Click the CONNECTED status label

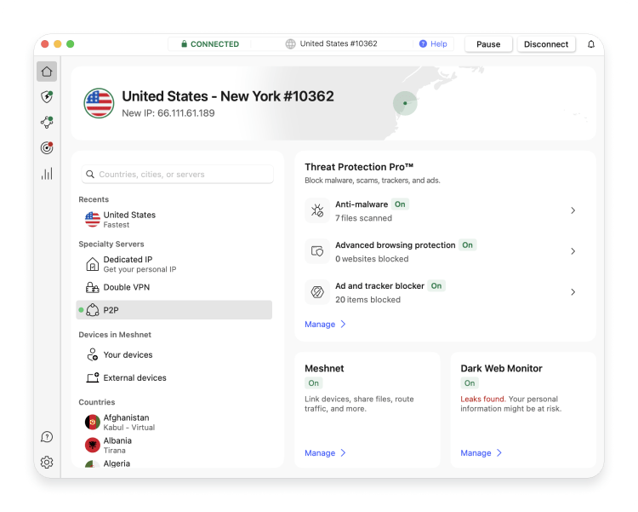(x=215, y=44)
